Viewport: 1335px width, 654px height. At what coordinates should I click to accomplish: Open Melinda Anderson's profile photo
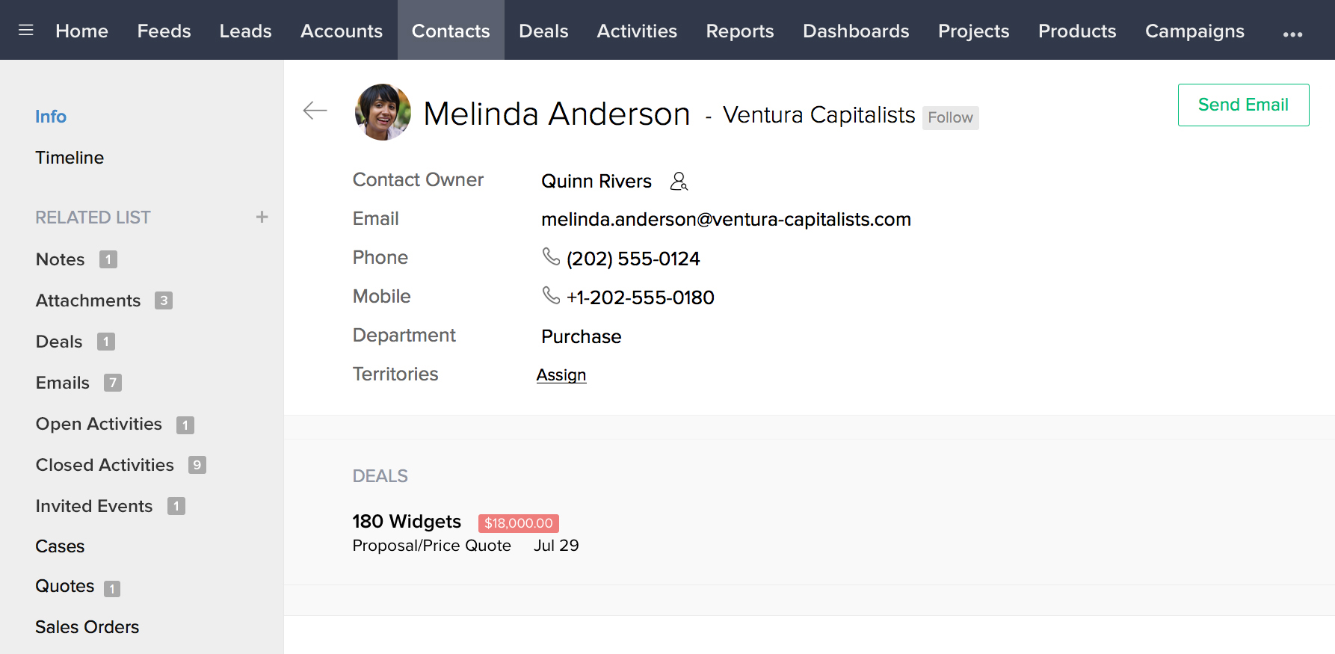[x=383, y=112]
